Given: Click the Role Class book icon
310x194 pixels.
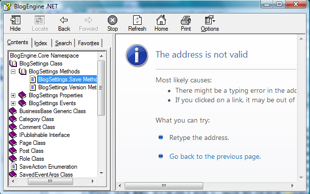Looking at the screenshot, I should [13, 159].
